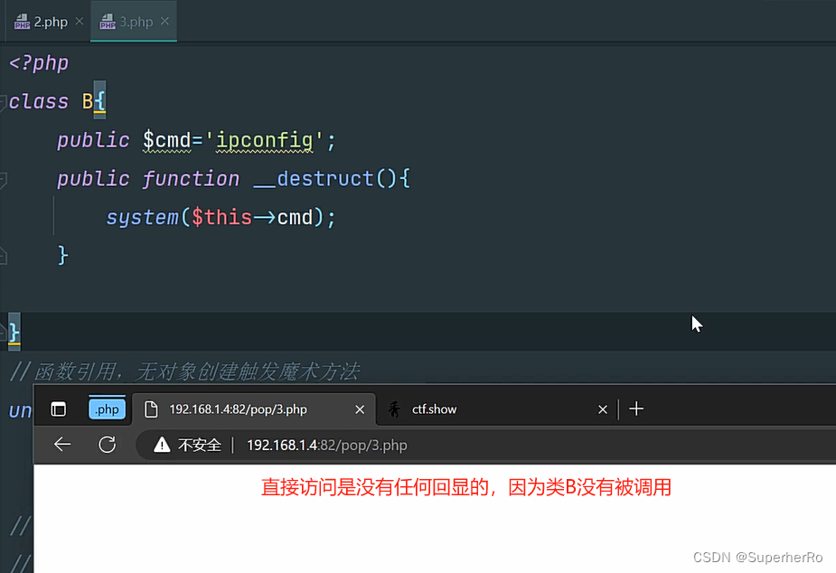Close the 3.php editor tab
The image size is (836, 573).
click(x=163, y=20)
